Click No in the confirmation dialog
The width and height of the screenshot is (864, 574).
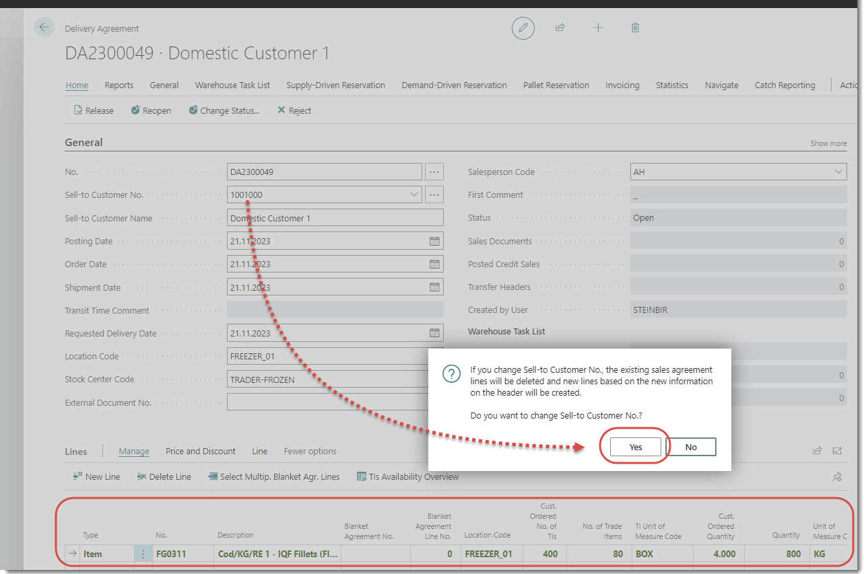point(690,447)
